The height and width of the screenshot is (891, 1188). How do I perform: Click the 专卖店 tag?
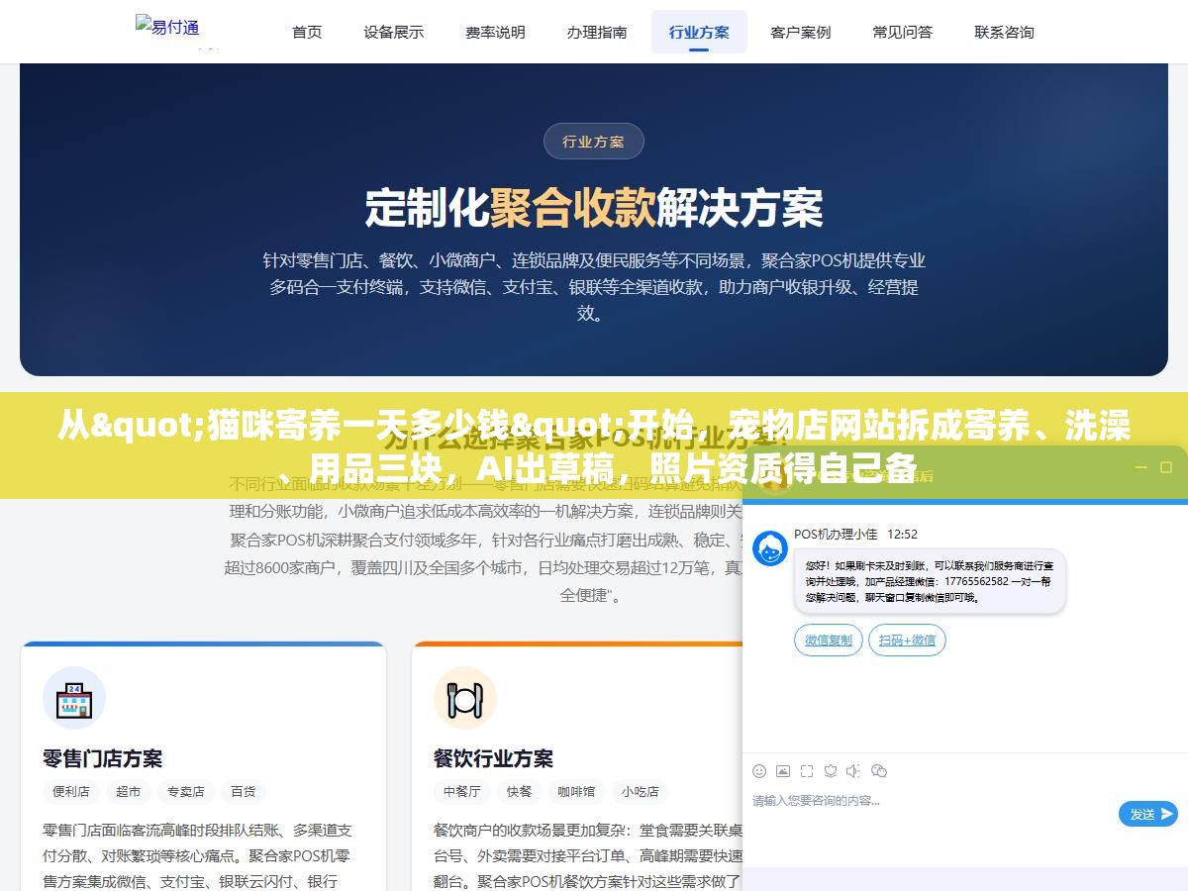point(186,792)
